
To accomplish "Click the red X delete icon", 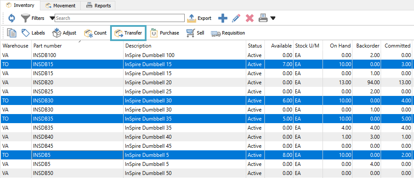I will [250, 18].
